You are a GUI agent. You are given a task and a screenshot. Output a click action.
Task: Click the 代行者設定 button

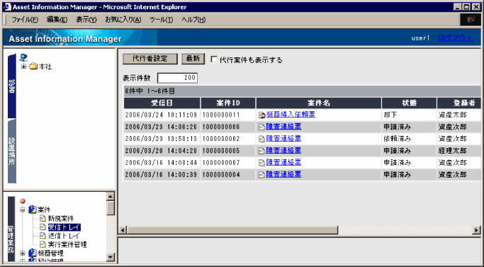[x=150, y=59]
